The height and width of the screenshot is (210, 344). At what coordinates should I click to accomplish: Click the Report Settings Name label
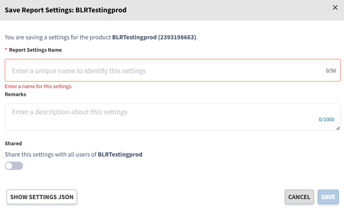pyautogui.click(x=35, y=50)
